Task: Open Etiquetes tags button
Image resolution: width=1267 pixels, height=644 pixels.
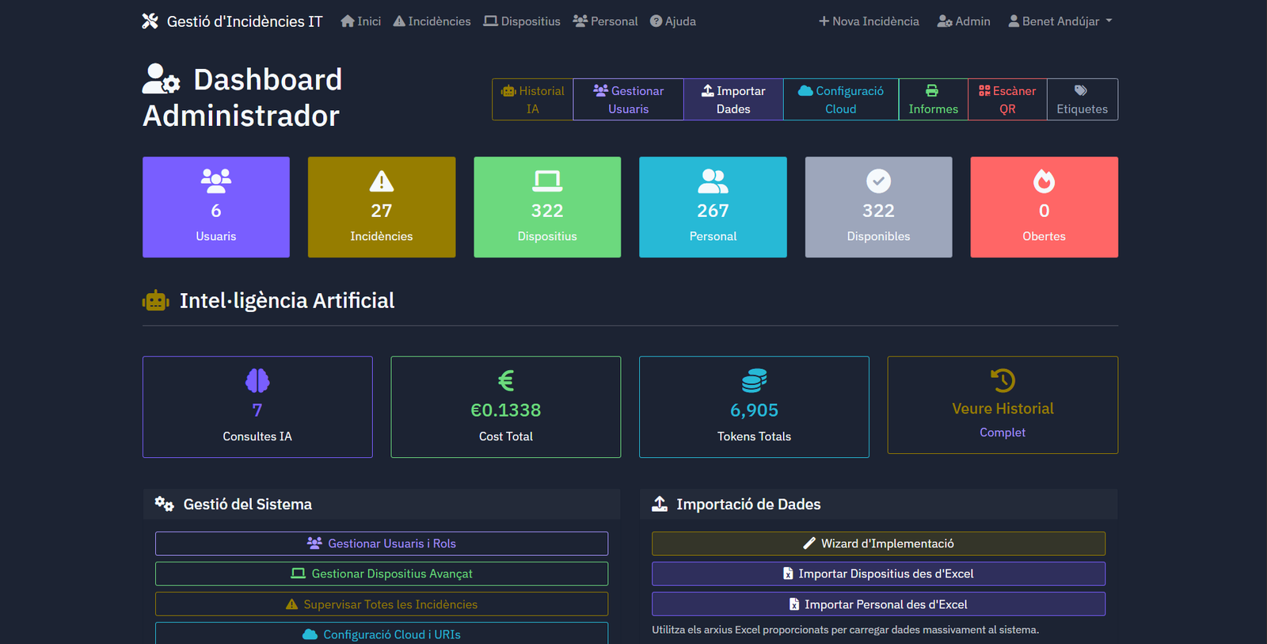Action: (x=1082, y=100)
